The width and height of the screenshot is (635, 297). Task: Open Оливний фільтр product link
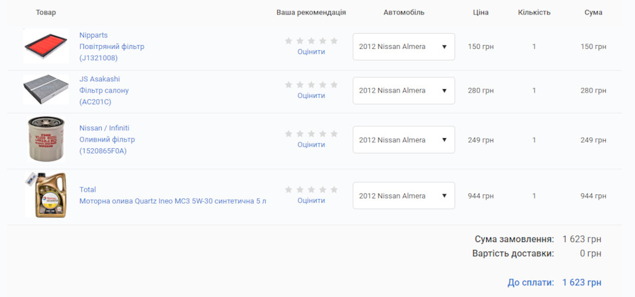[x=107, y=140]
